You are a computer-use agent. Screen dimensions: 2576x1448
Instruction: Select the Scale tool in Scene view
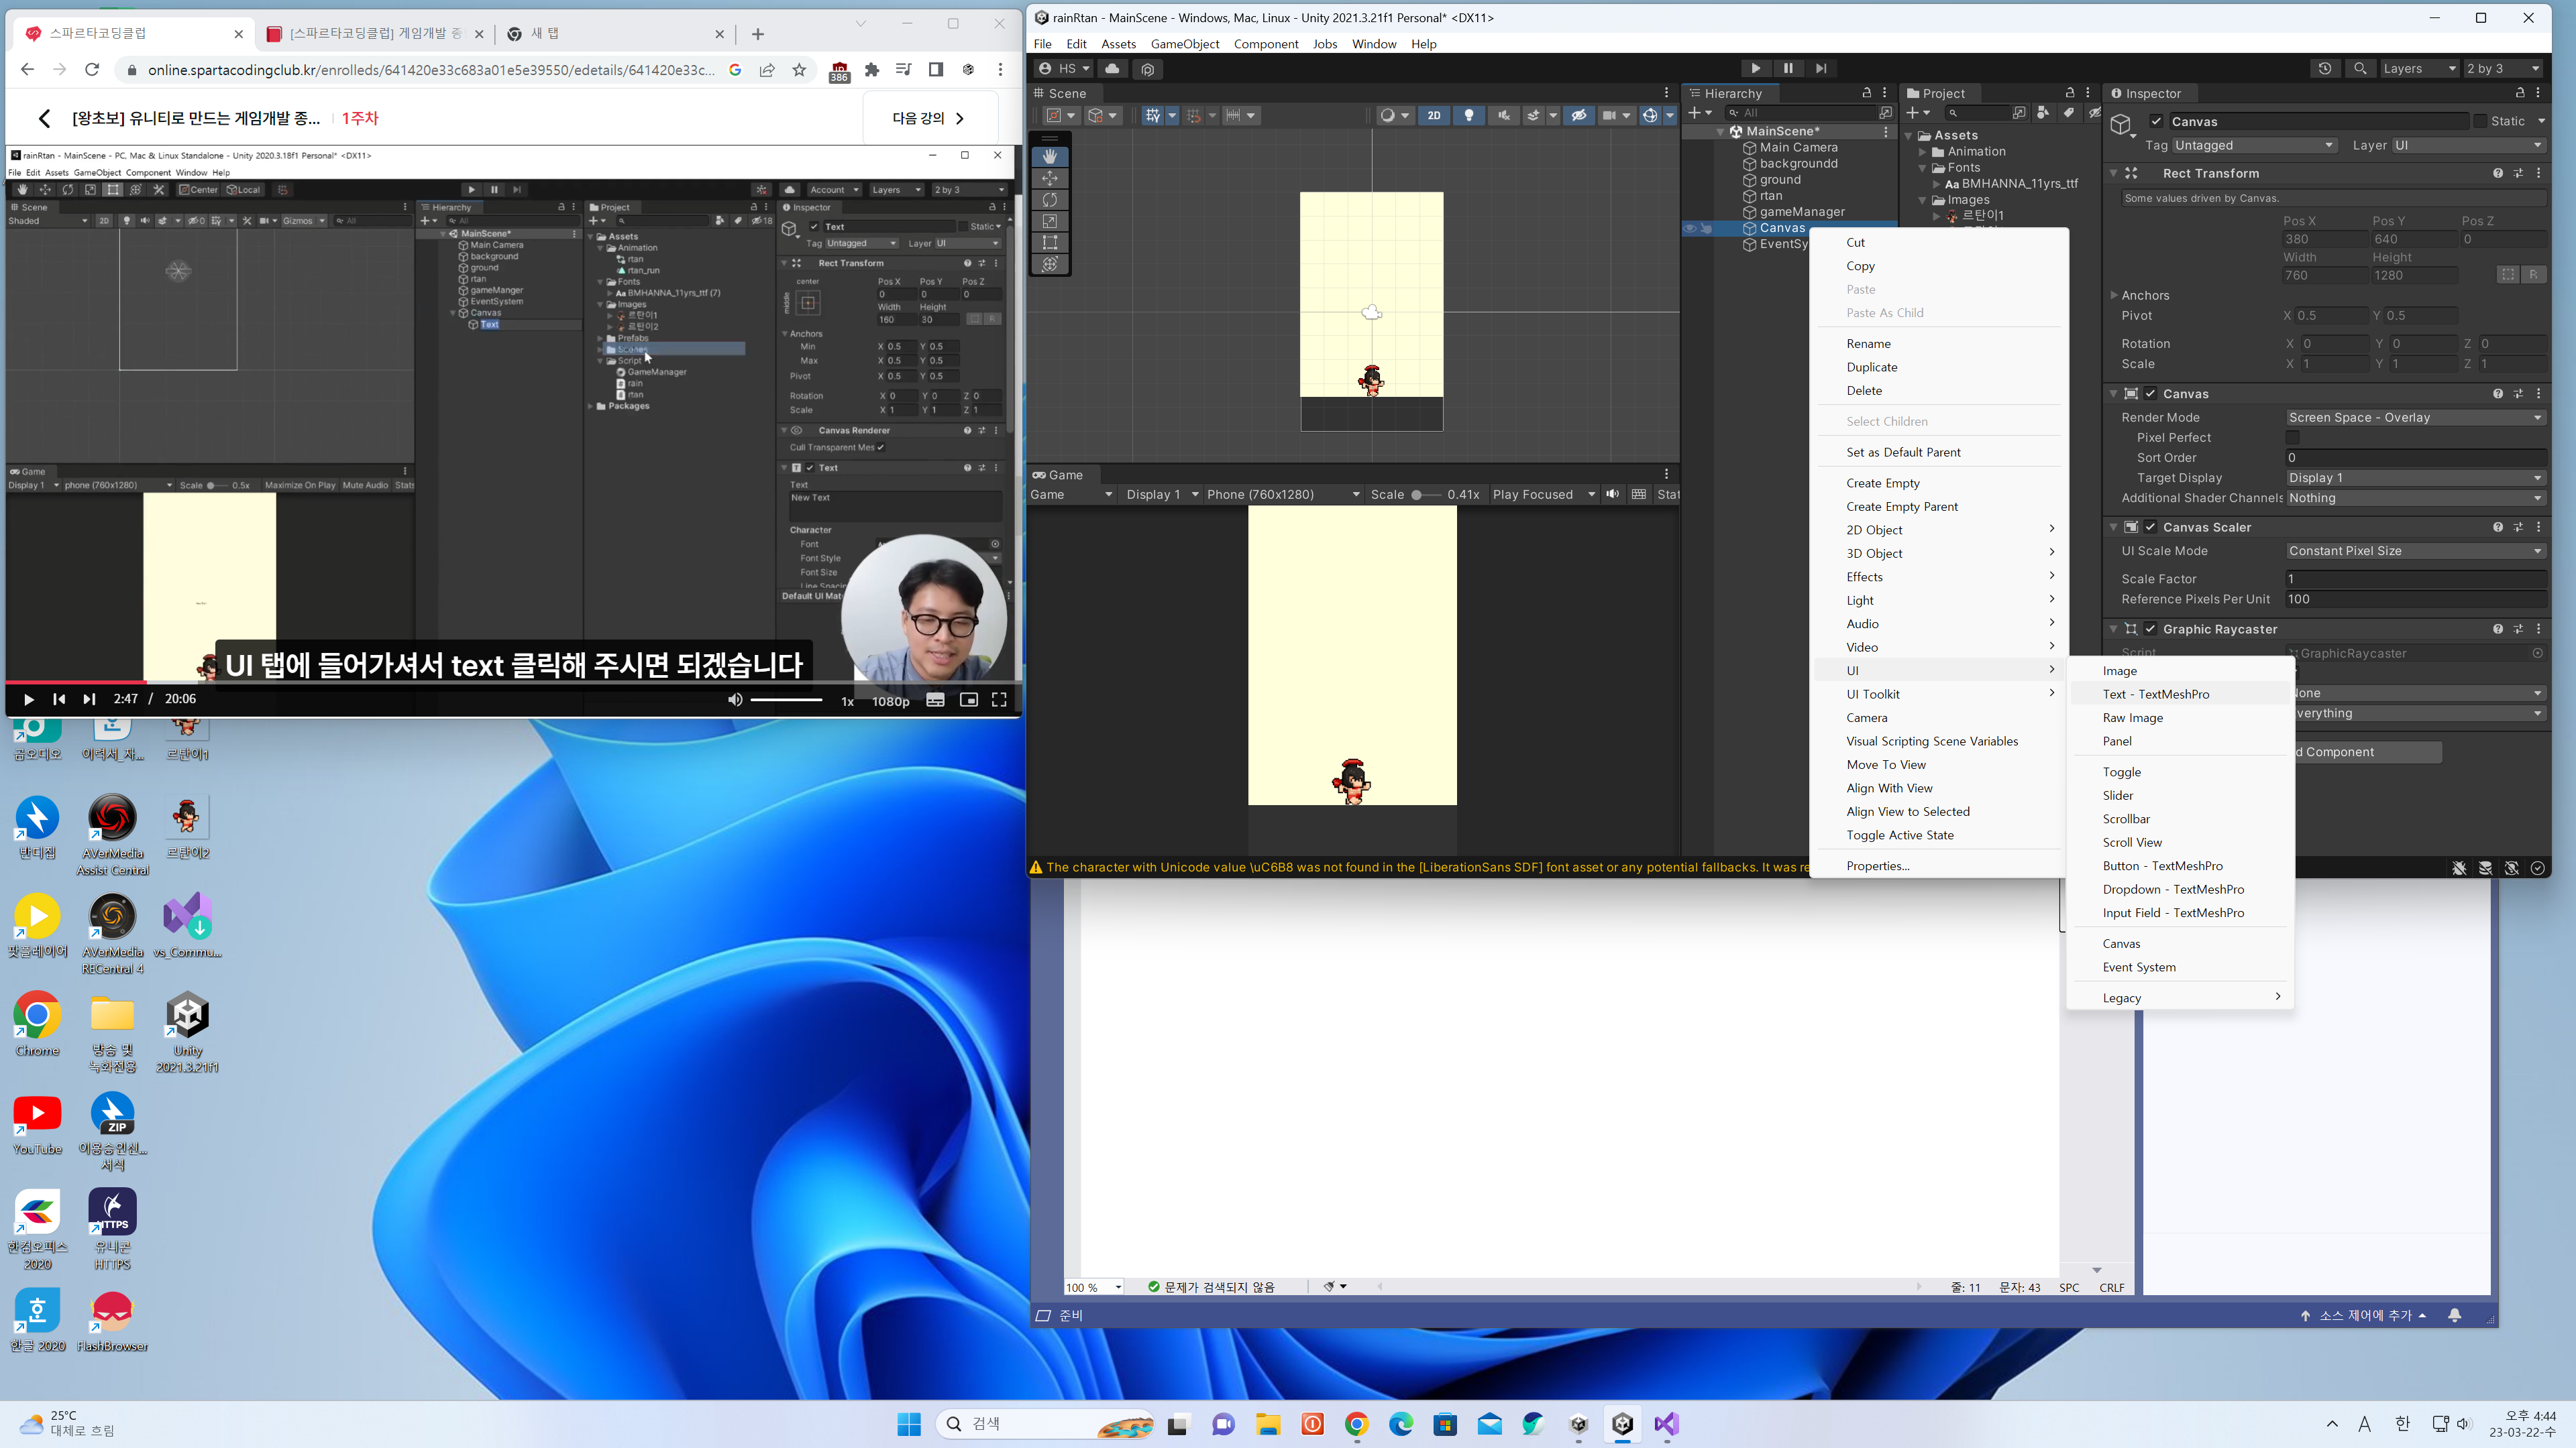pyautogui.click(x=1049, y=221)
